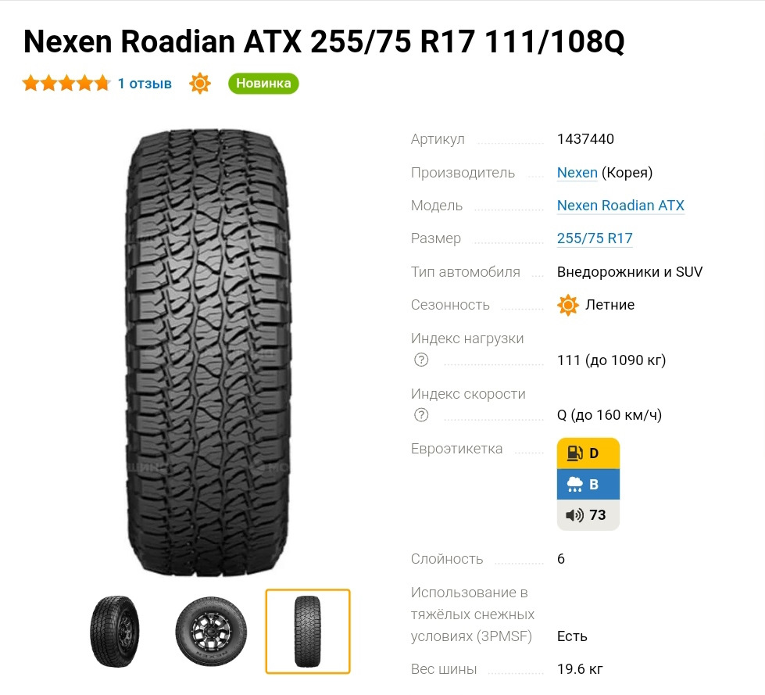This screenshot has height=695, width=765.
Task: Click the article number 1437440
Action: click(x=585, y=139)
